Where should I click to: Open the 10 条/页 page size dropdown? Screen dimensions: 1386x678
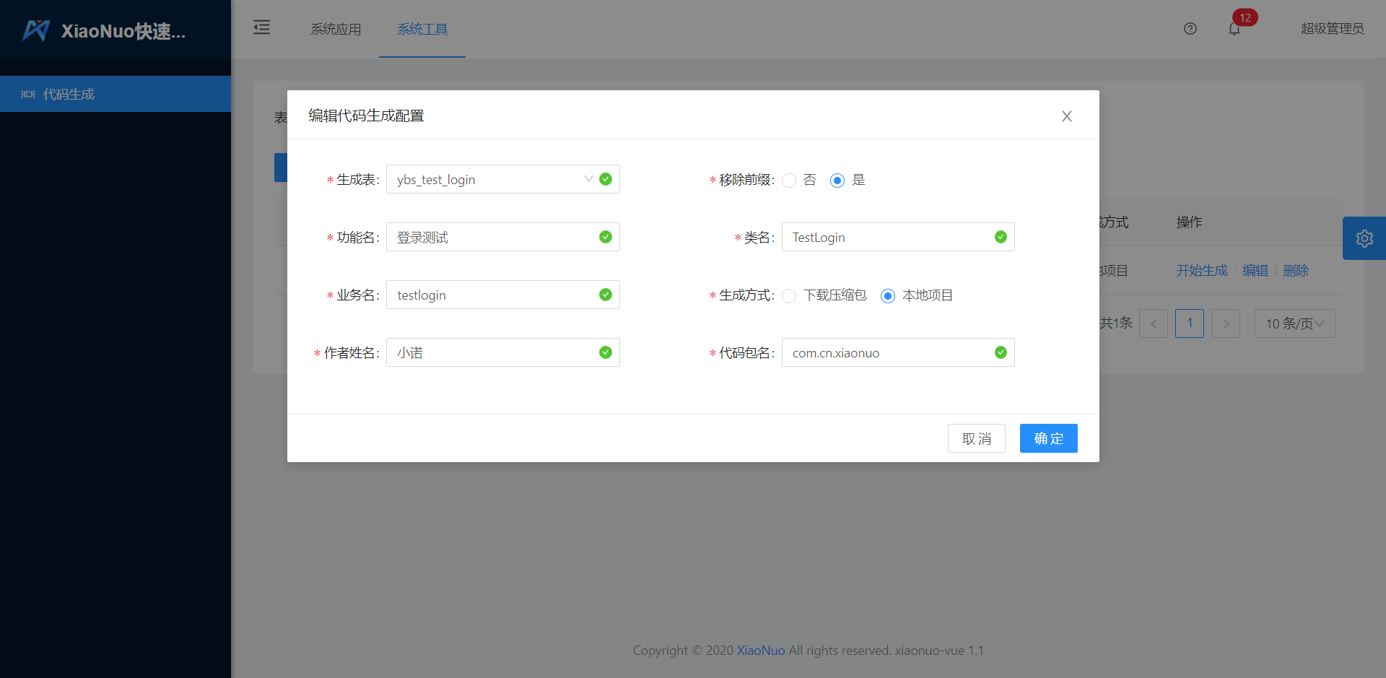point(1295,323)
